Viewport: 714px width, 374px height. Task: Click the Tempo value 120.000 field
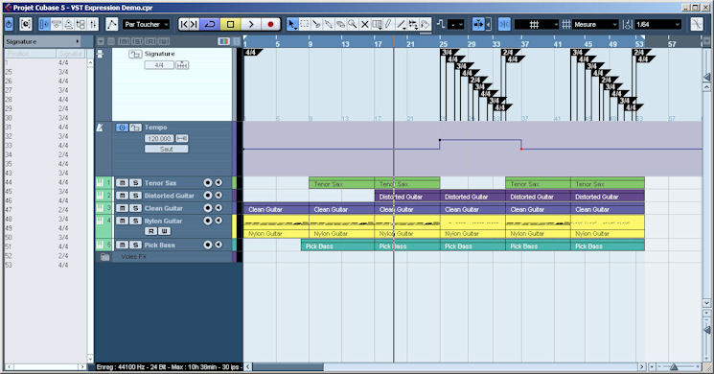pyautogui.click(x=159, y=138)
